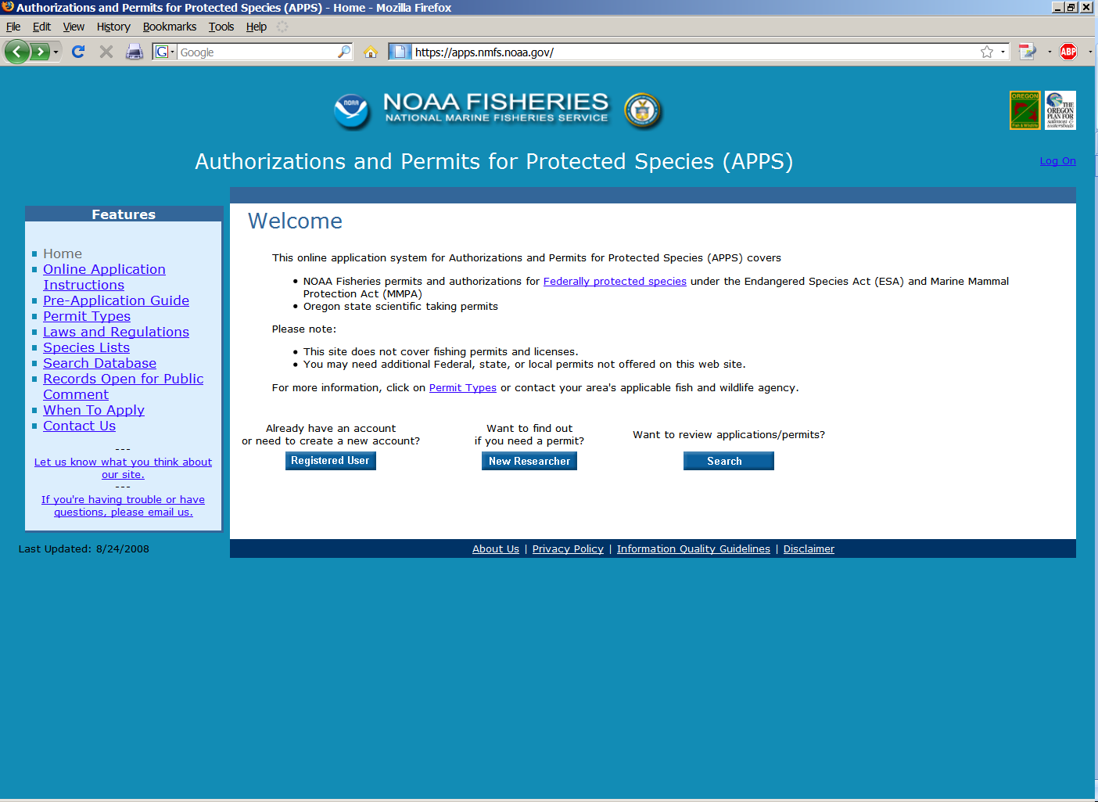1098x802 pixels.
Task: Click the page identity icon beside the URL
Action: pos(400,52)
